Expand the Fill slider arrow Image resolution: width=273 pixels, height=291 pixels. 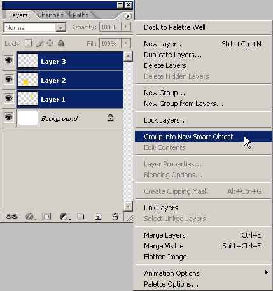click(x=126, y=43)
